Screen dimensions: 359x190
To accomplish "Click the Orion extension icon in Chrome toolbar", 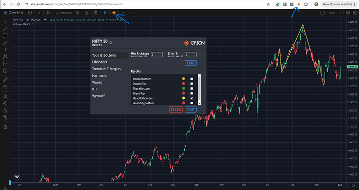I will click(299, 4).
